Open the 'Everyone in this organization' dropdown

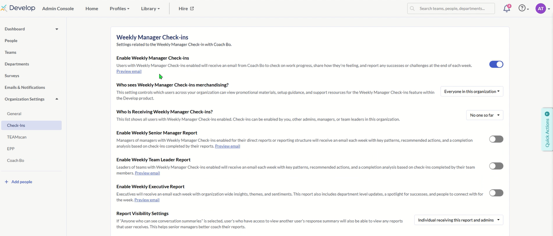472,92
